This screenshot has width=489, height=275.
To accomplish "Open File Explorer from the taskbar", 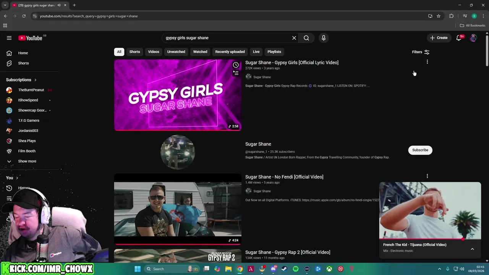I will click(x=228, y=269).
